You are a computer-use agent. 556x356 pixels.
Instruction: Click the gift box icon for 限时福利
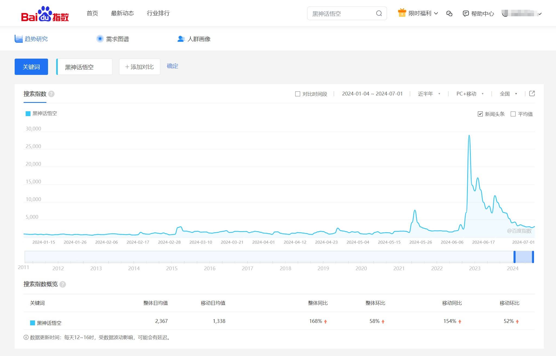402,13
